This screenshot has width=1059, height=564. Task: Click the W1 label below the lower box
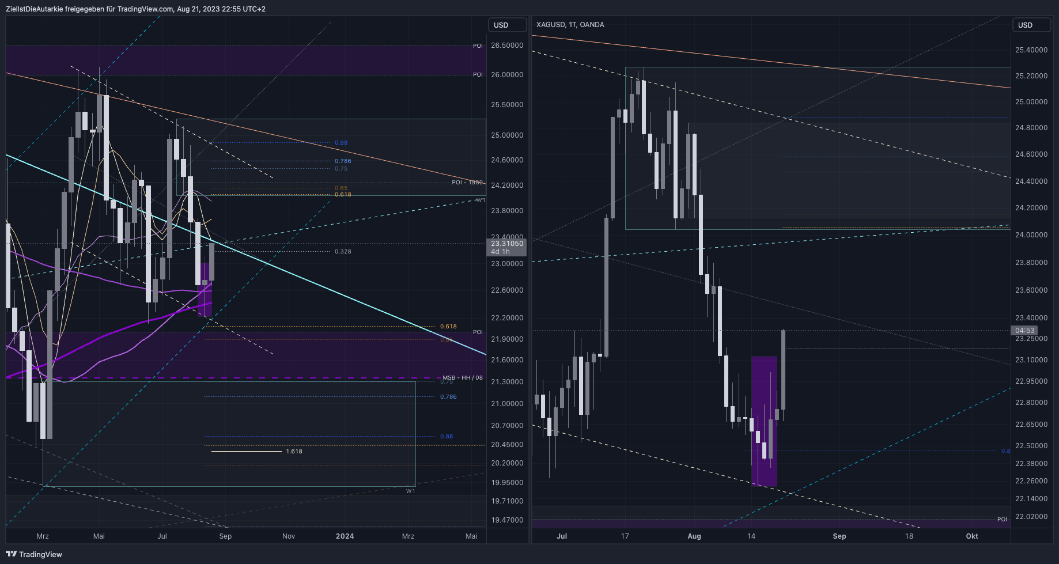tap(410, 491)
